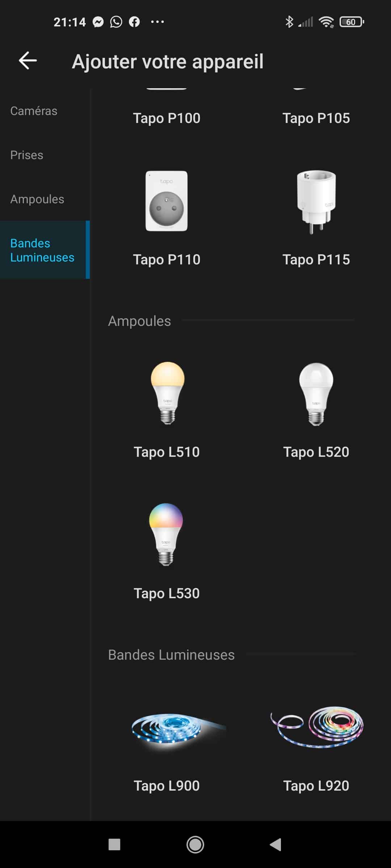Tap the Tapo P100 label
Screen dimensions: 391x868
[167, 118]
